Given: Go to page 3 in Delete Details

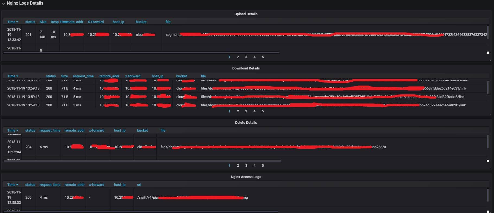Looking at the screenshot, I should 246,166.
